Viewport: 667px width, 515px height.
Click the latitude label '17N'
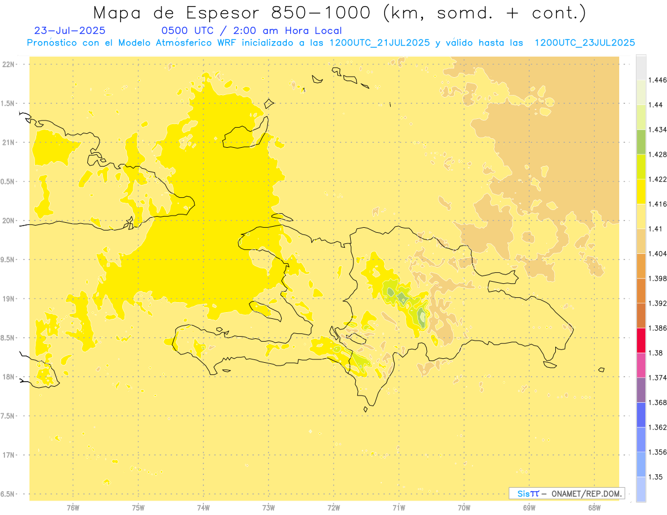8,455
